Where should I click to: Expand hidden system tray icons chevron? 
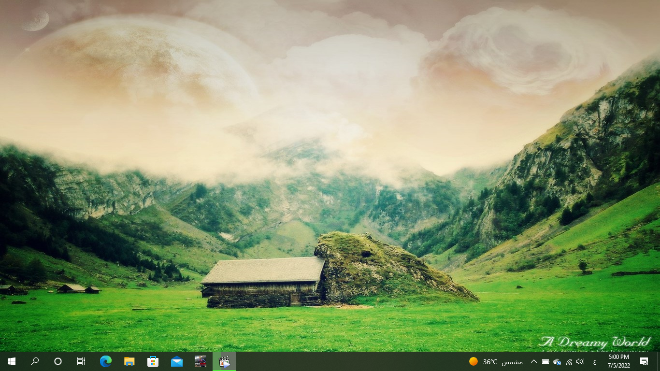[x=534, y=361]
